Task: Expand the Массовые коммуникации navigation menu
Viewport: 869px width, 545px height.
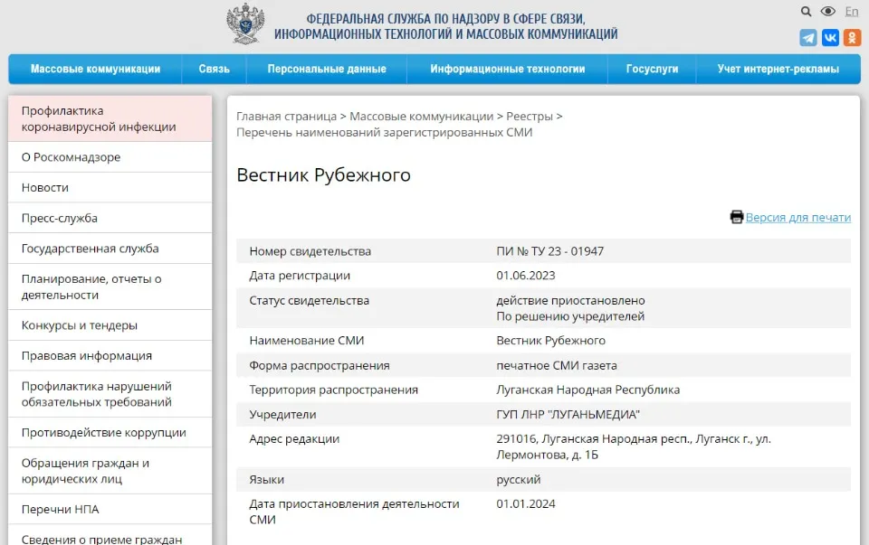Action: click(94, 69)
